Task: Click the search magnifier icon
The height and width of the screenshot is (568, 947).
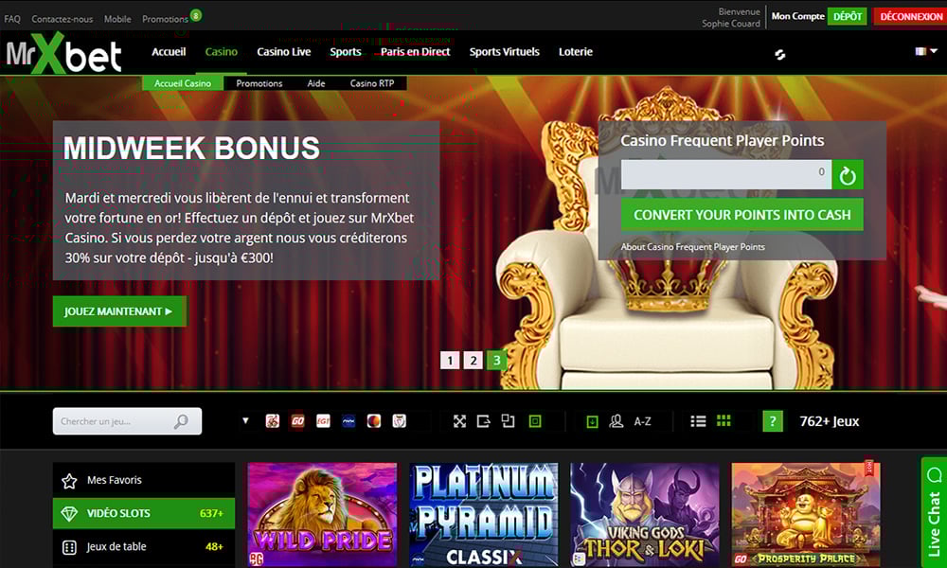Action: tap(181, 421)
